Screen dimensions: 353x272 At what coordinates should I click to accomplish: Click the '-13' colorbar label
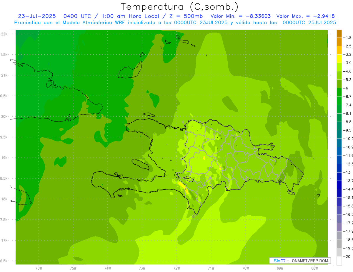tap(347, 172)
